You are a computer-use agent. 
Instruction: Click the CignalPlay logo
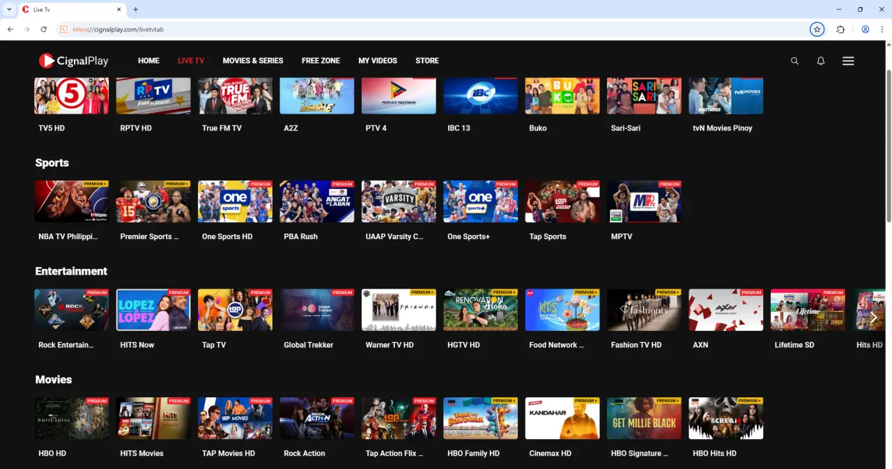(x=73, y=61)
